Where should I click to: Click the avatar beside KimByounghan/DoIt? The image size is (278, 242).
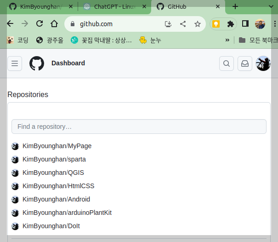(x=15, y=226)
